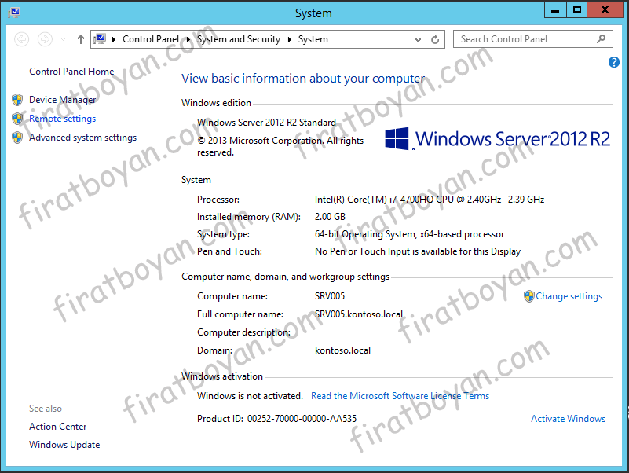Click the computer name value 'SRV005'
The image size is (629, 473).
point(329,296)
